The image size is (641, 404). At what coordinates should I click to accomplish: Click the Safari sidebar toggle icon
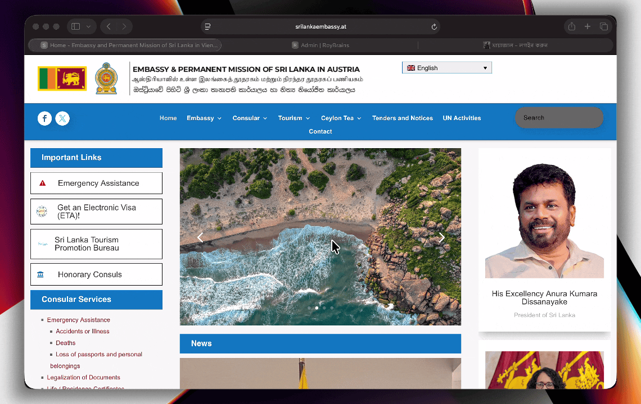(x=76, y=26)
